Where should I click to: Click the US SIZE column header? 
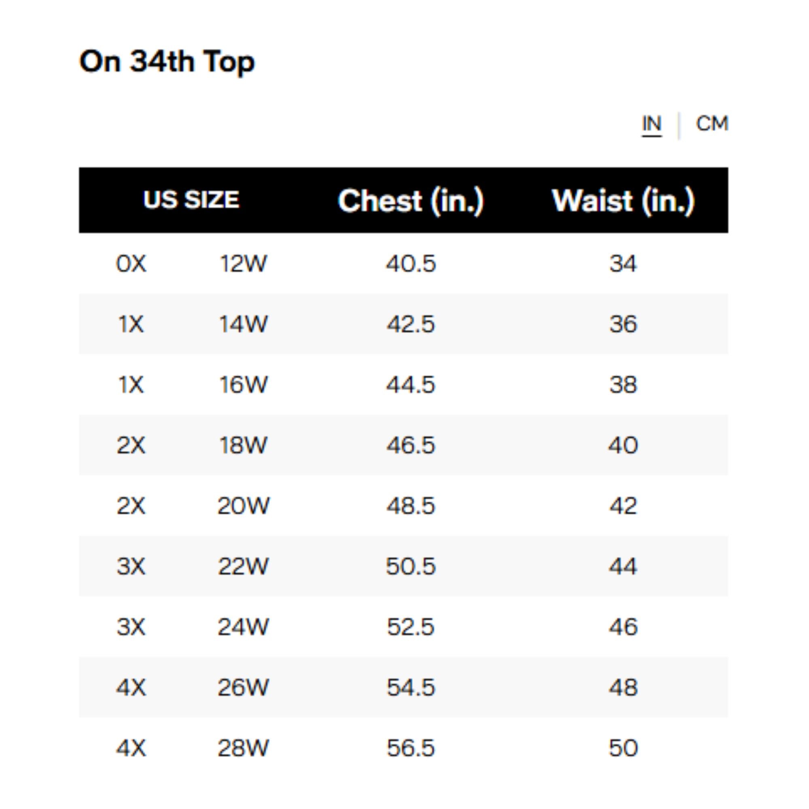(191, 200)
